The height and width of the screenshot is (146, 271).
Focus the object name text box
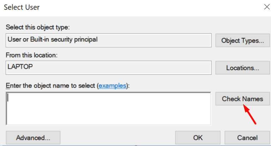click(109, 108)
